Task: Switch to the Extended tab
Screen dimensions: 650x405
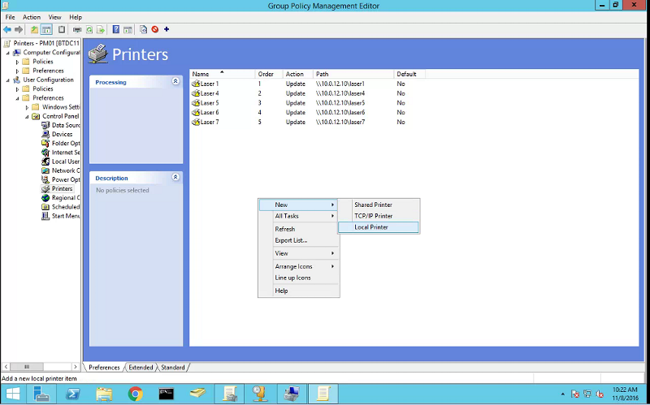Action: [141, 368]
